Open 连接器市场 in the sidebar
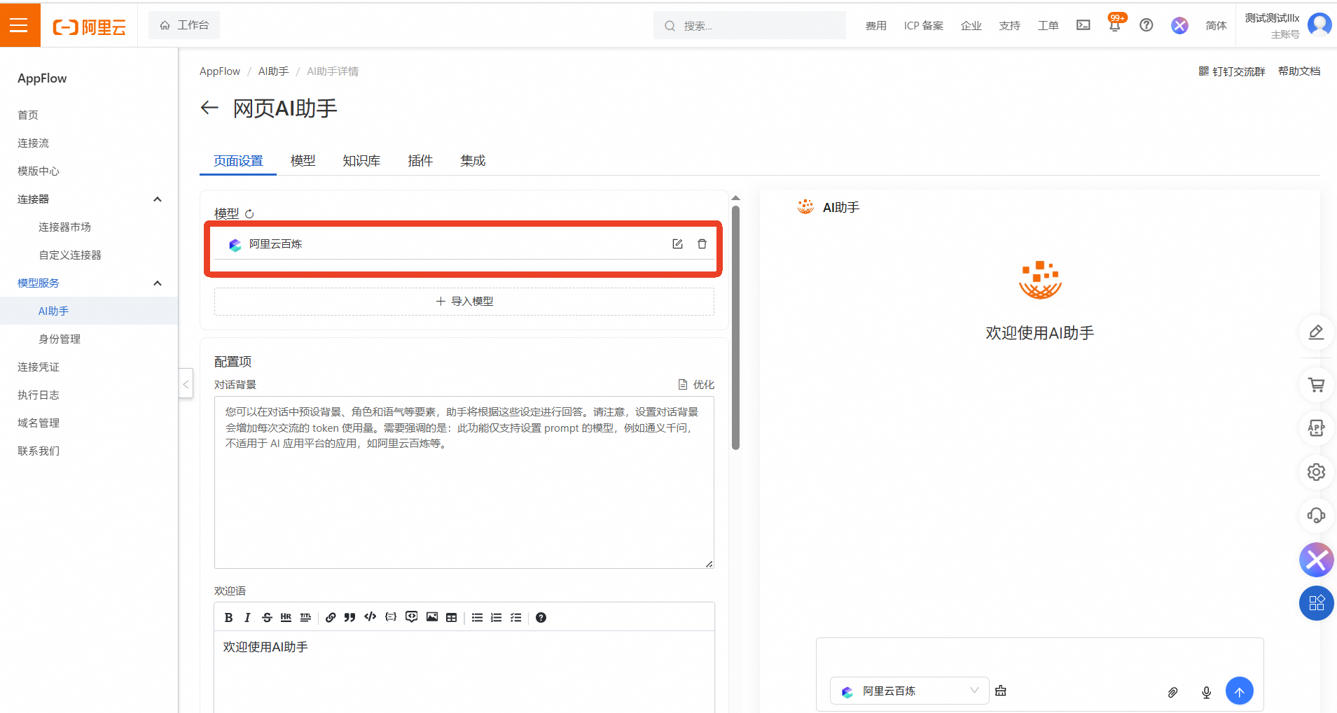Screen dimensions: 1337x713 point(64,227)
